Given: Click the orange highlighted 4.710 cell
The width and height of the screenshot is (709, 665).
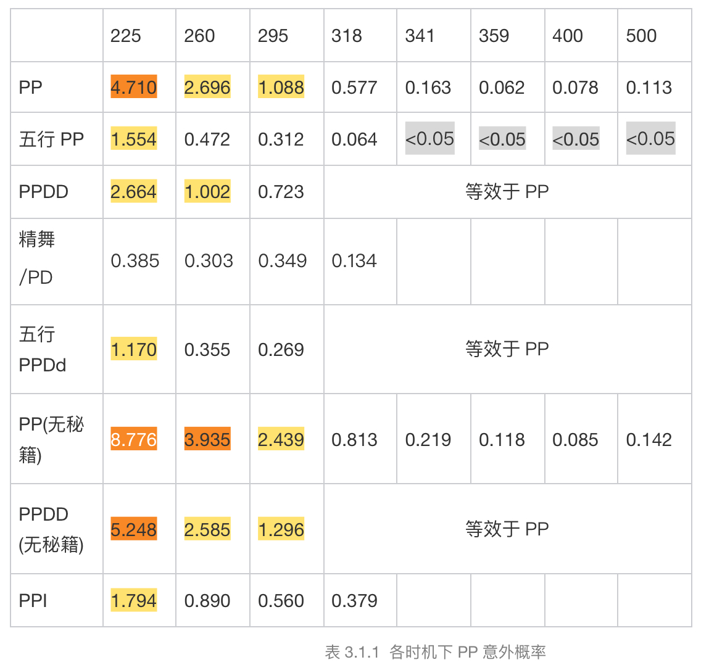Looking at the screenshot, I should point(133,88).
